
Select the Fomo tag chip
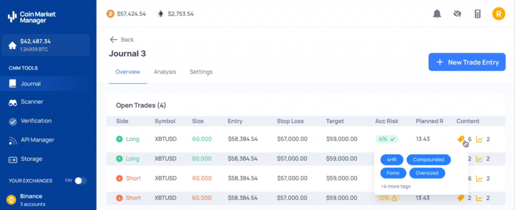pos(393,173)
